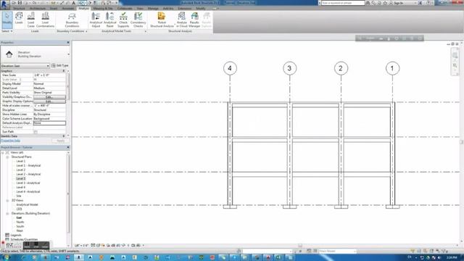The image size is (464, 261).
Task: Open Level 1 structural plan
Action: click(21, 161)
